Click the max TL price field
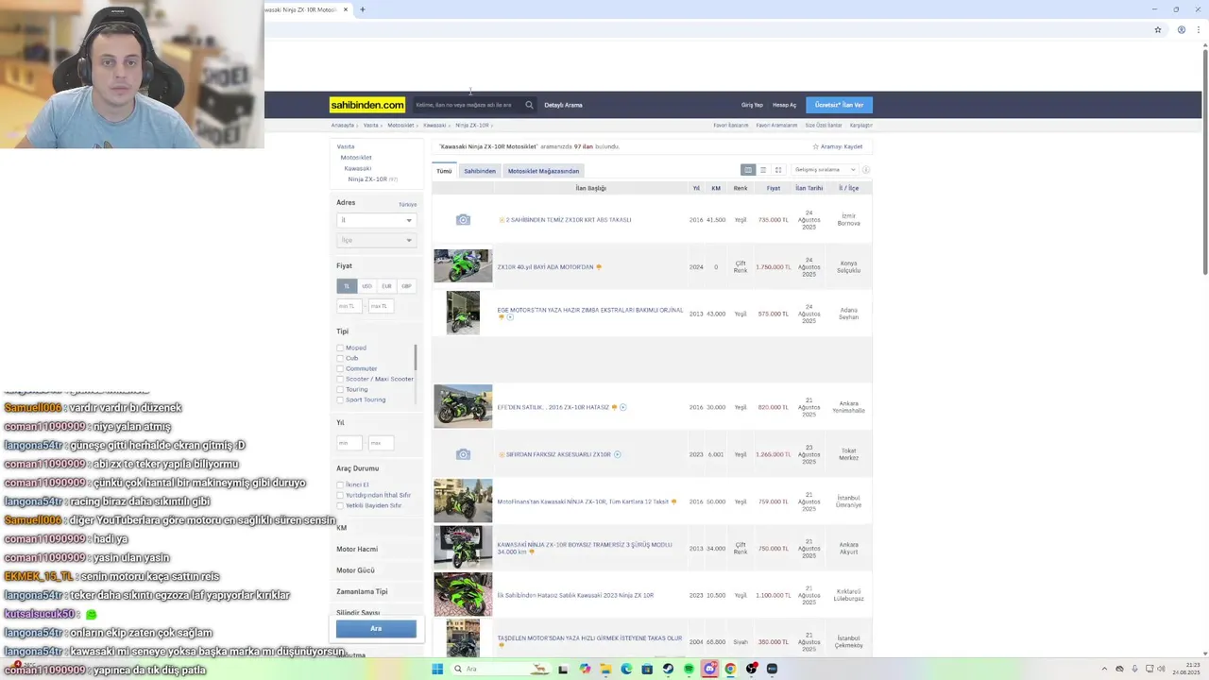The width and height of the screenshot is (1209, 680). 381,306
